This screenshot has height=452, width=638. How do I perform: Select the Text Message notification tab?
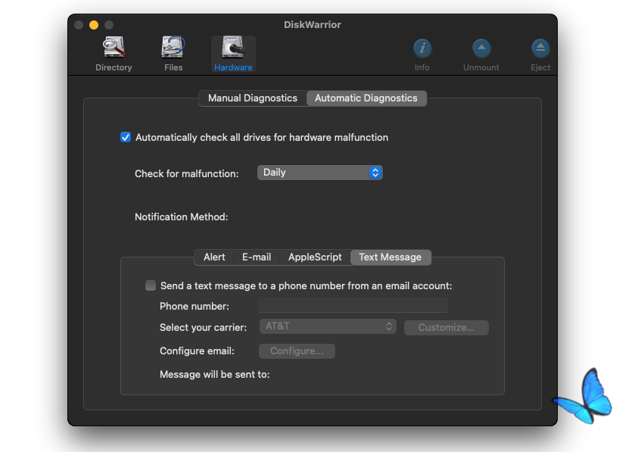click(391, 257)
